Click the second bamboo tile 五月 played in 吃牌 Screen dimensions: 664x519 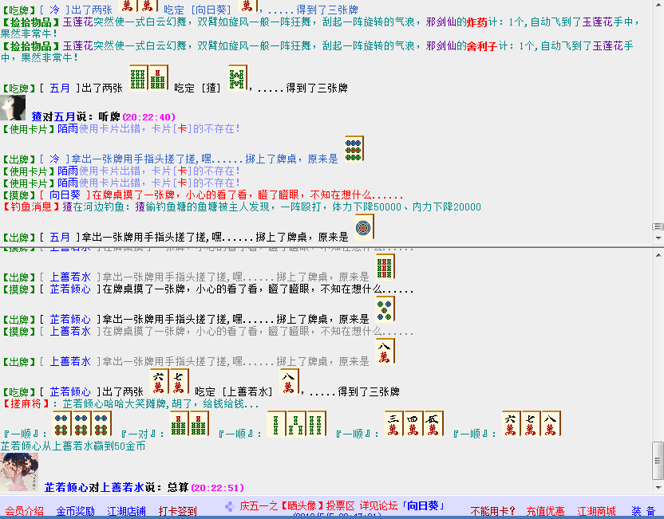[x=158, y=78]
